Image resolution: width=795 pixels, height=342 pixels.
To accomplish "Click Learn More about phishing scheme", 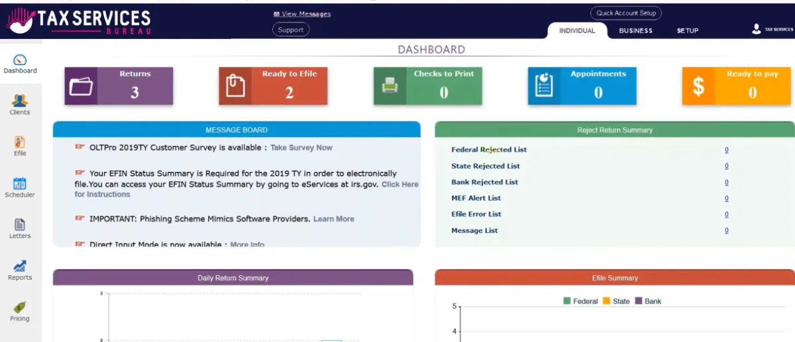I will 334,219.
